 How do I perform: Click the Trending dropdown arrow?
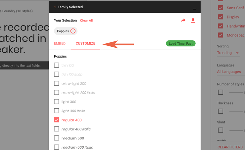click(237, 53)
